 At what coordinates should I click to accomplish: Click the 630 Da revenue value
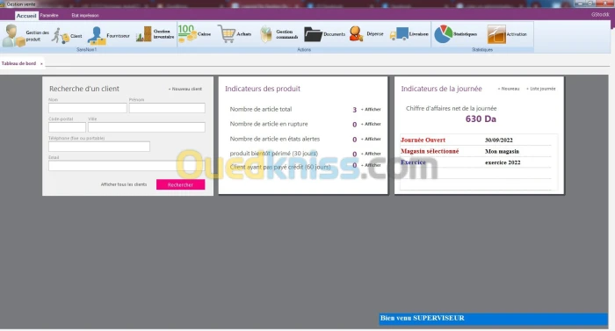(481, 119)
